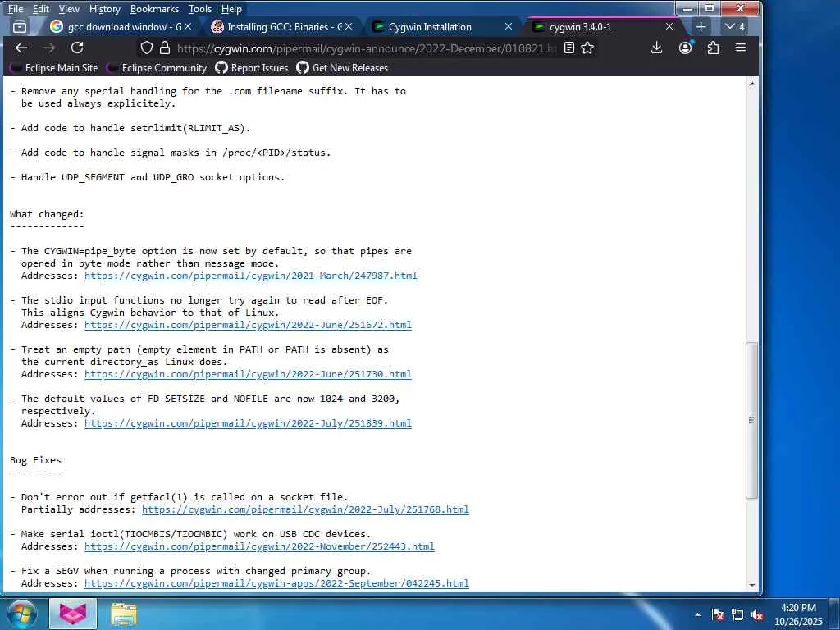Open the Extensions puzzle icon
The image size is (840, 630).
coord(713,48)
